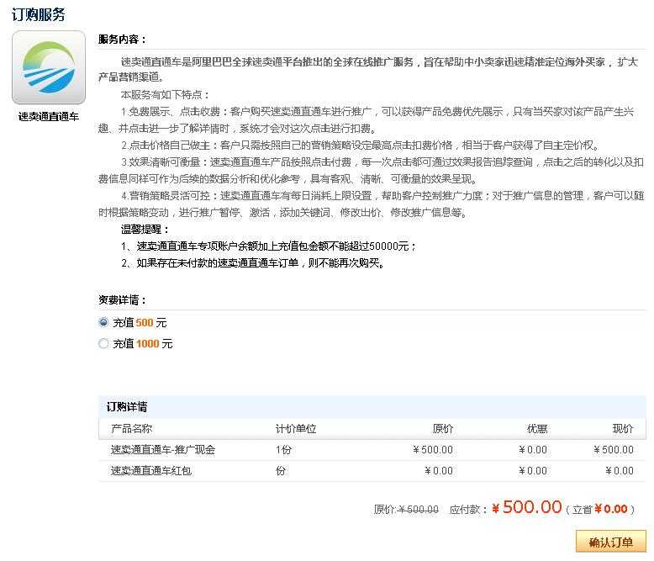
Task: Select the 充值 500 元 radio option
Action: tap(103, 322)
